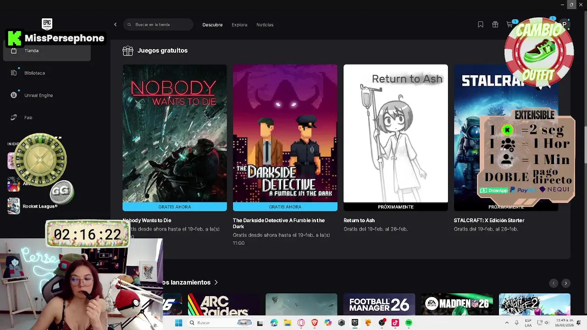Open the Tienda store sidebar item
Viewport: 587px width, 330px height.
47,51
